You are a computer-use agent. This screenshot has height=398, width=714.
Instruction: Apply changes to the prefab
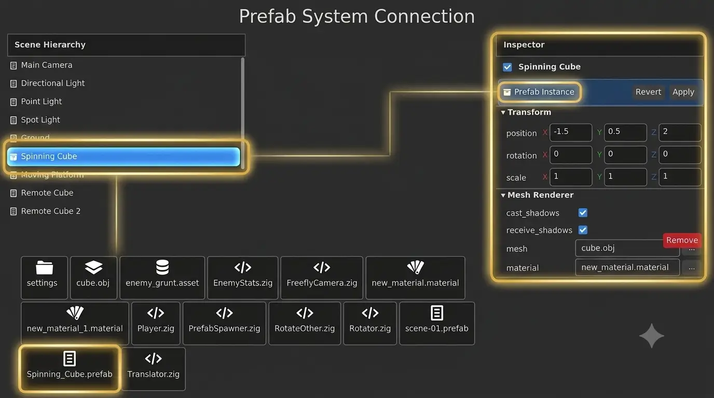point(683,92)
